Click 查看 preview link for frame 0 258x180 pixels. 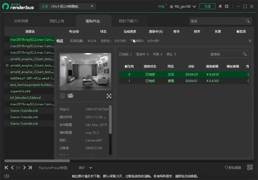click(x=171, y=75)
